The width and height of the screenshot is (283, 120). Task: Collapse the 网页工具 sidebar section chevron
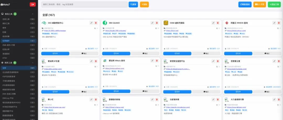33,63
